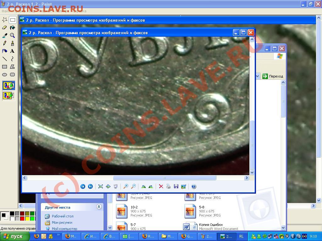Enable transparent selection mode option
Viewport: 322px width, 241px height.
tap(8, 95)
